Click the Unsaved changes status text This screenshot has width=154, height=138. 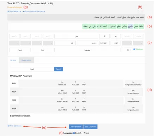[15, 7]
